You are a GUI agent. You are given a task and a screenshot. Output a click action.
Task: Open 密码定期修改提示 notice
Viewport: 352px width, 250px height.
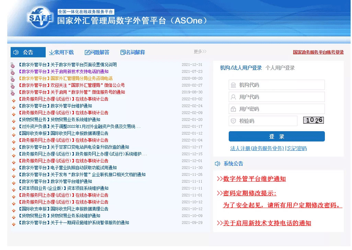250,193
